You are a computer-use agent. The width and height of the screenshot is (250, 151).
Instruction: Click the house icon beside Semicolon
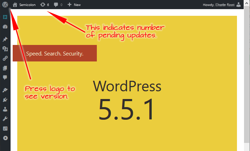coord(15,5)
